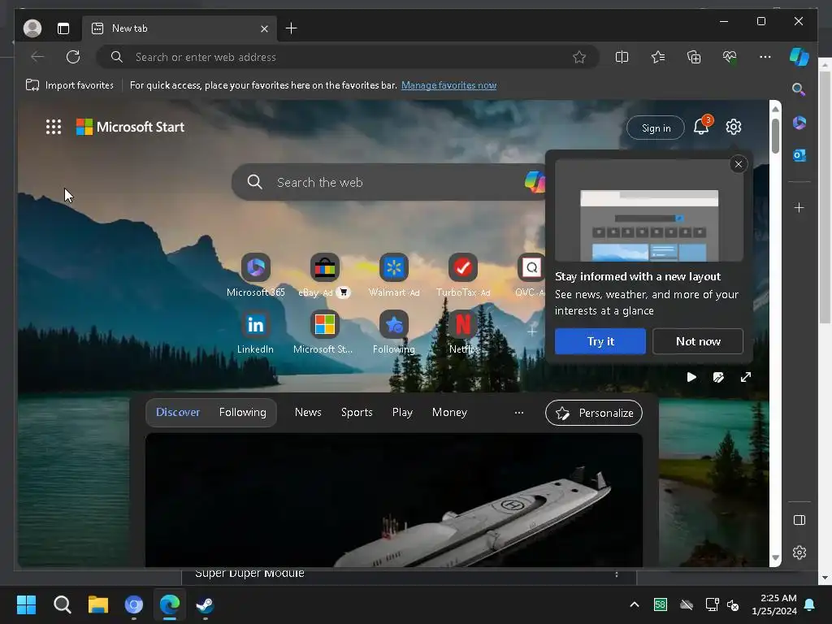Open the Microsoft Start app launcher grid
Viewport: 832px width, 624px height.
click(54, 127)
